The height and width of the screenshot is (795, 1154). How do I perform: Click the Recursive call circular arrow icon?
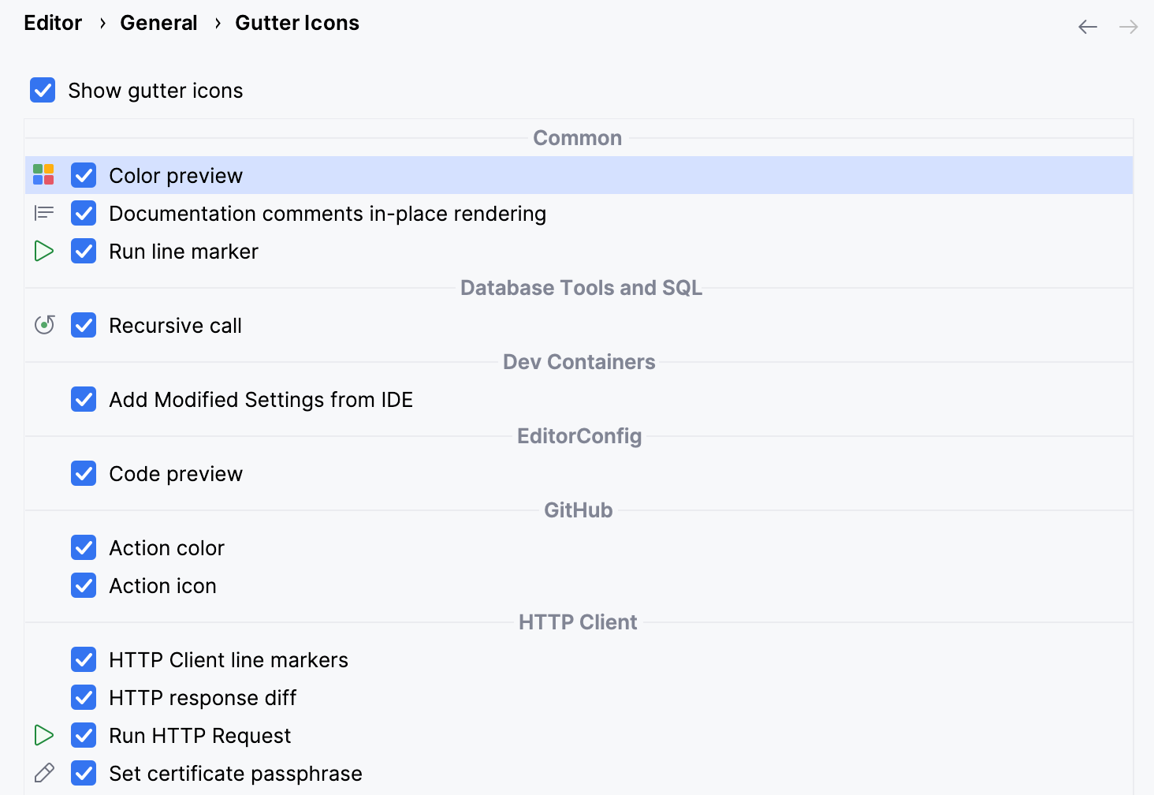coord(44,325)
